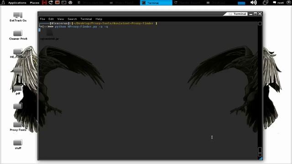Viewport: 292px width, 164px height.
Task: Open the Terminal menu in menu bar
Action: (86, 19)
